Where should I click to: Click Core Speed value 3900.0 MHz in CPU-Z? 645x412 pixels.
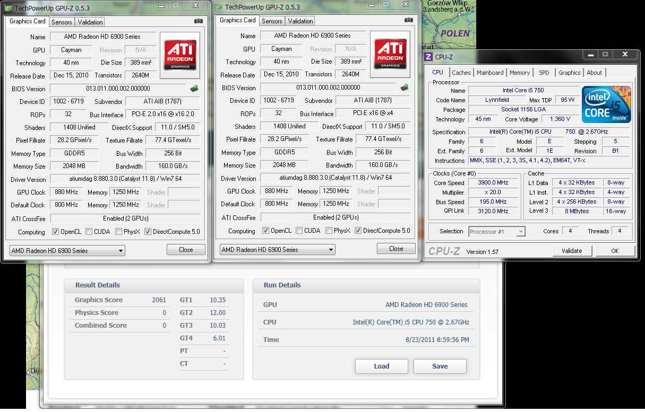493,182
